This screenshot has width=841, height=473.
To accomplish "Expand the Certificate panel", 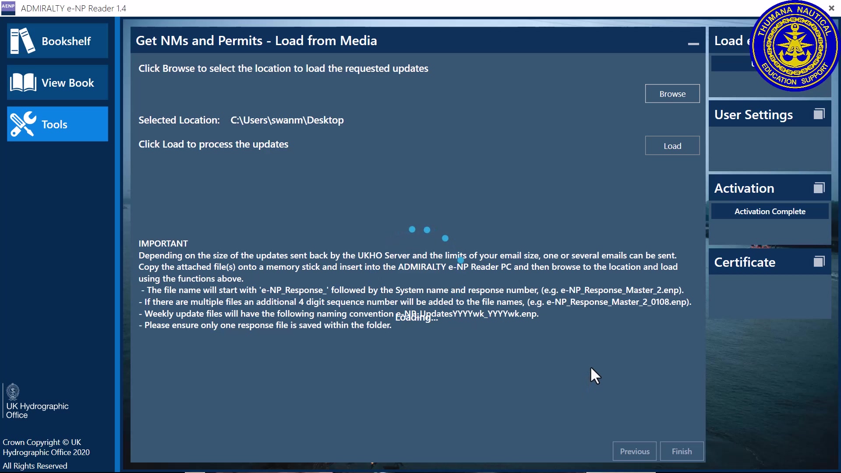I will pos(819,262).
